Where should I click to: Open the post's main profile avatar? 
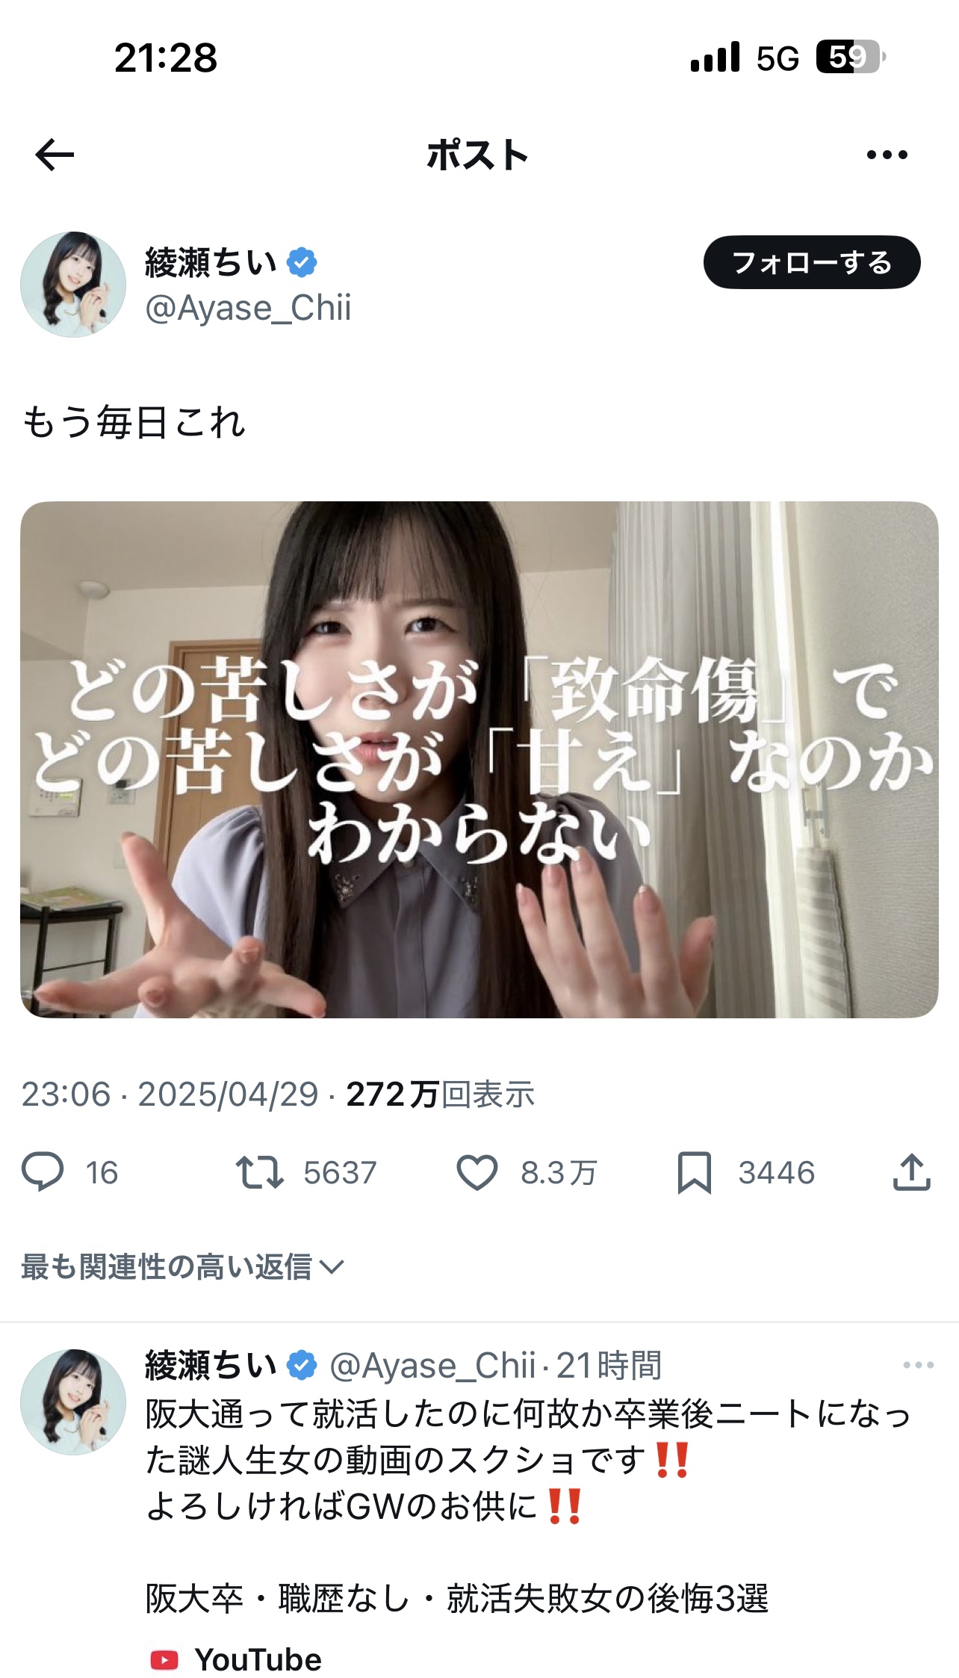[73, 284]
